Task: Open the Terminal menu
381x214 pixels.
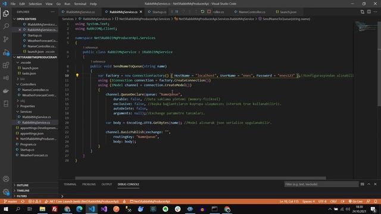Action: (80, 4)
